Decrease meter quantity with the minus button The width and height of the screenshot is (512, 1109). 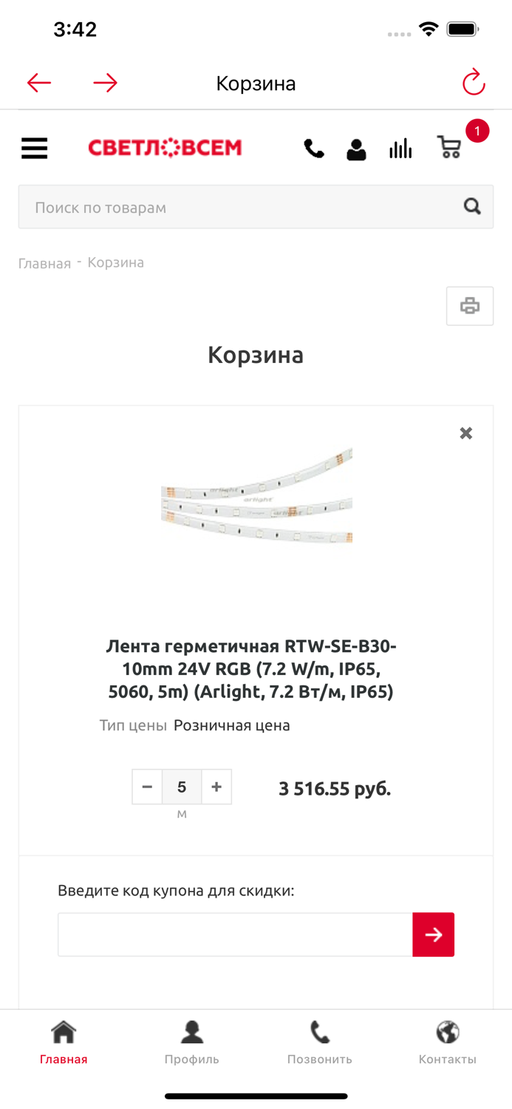(147, 787)
